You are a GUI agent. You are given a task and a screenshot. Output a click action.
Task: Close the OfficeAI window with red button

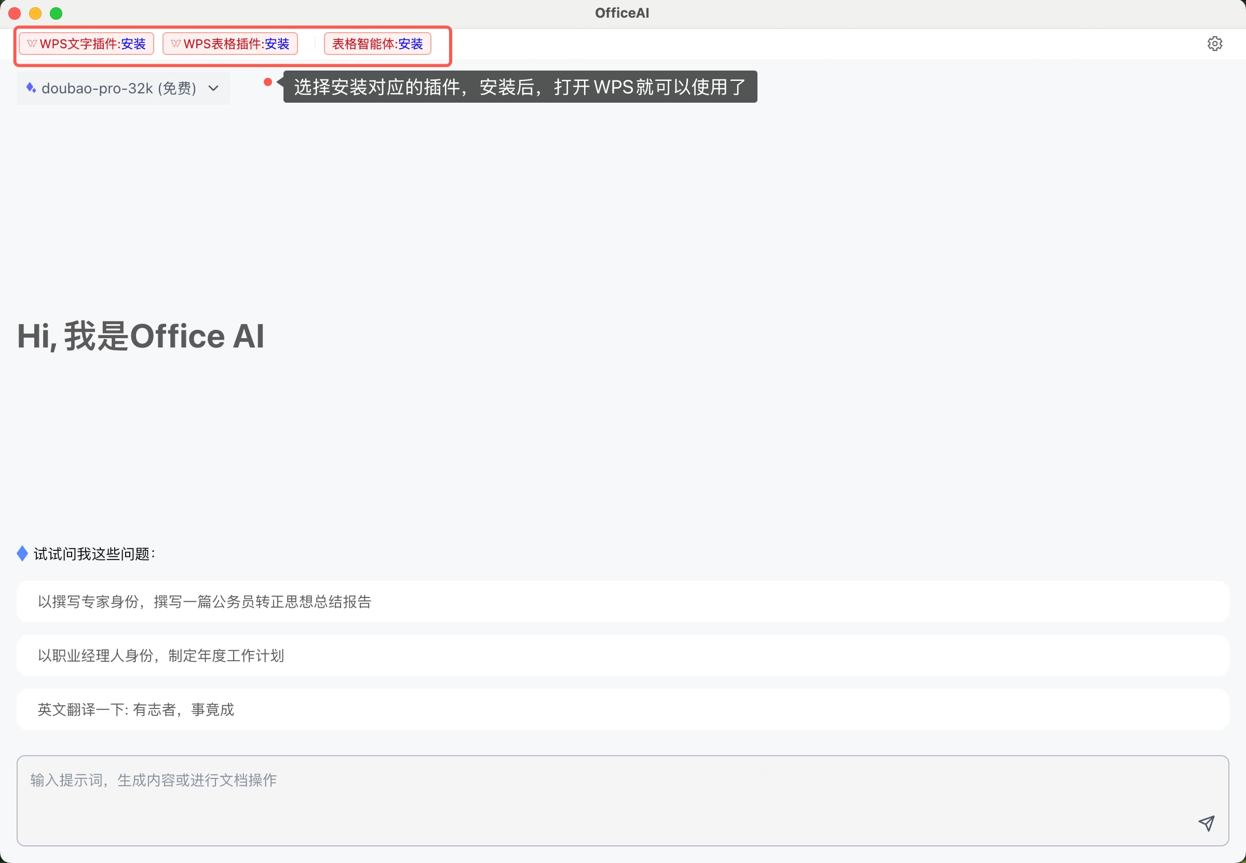coord(15,13)
